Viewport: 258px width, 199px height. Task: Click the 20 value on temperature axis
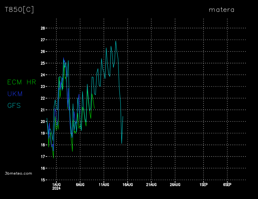click(43, 121)
